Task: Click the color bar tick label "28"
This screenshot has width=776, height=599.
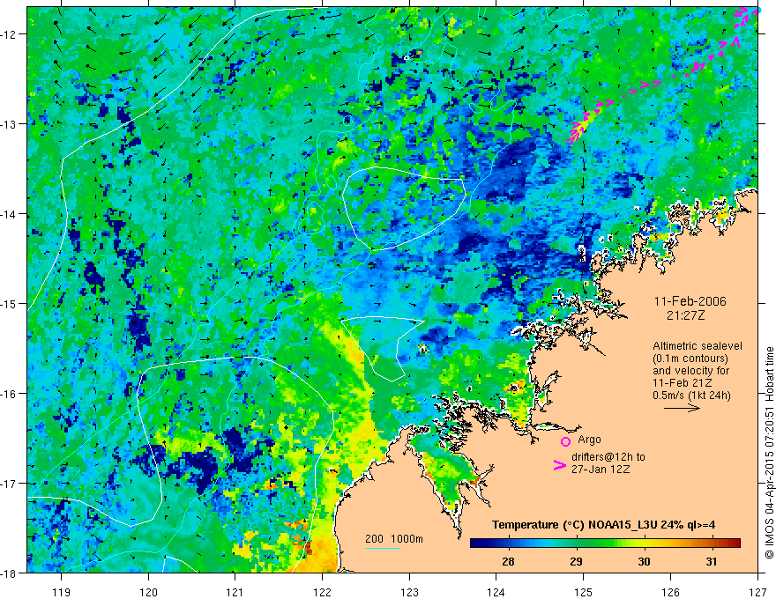Action: tap(508, 562)
